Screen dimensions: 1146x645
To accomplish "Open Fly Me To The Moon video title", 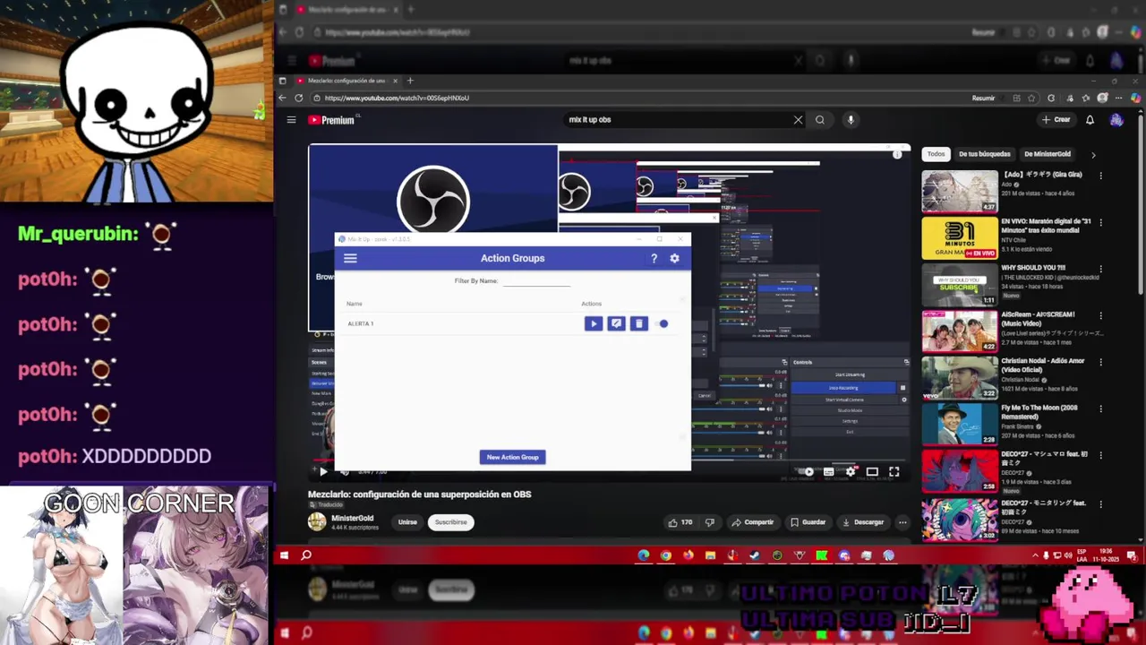I will pos(1039,411).
